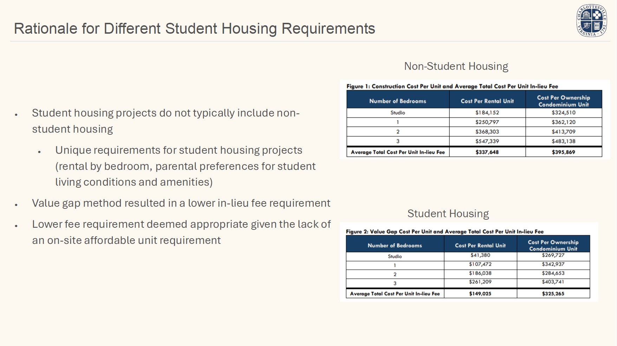
Task: Select the Student Housing heading above Figure 2
Action: click(448, 214)
